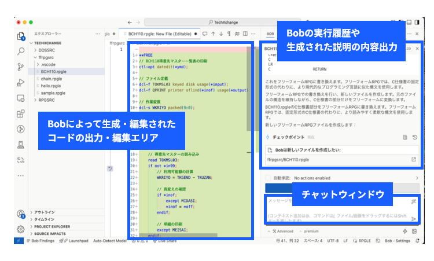Click Launchpad in status bar
434x261 pixels.
74,241
